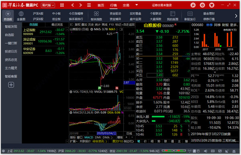Select the 自选股 watchlist tab
Screen dimensions: 241x155
[34, 25]
